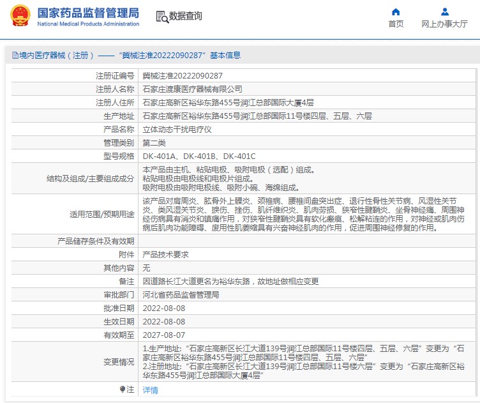Click the 国家药品监督管理局 site name
Screen dimensions: 480x403
(87, 13)
